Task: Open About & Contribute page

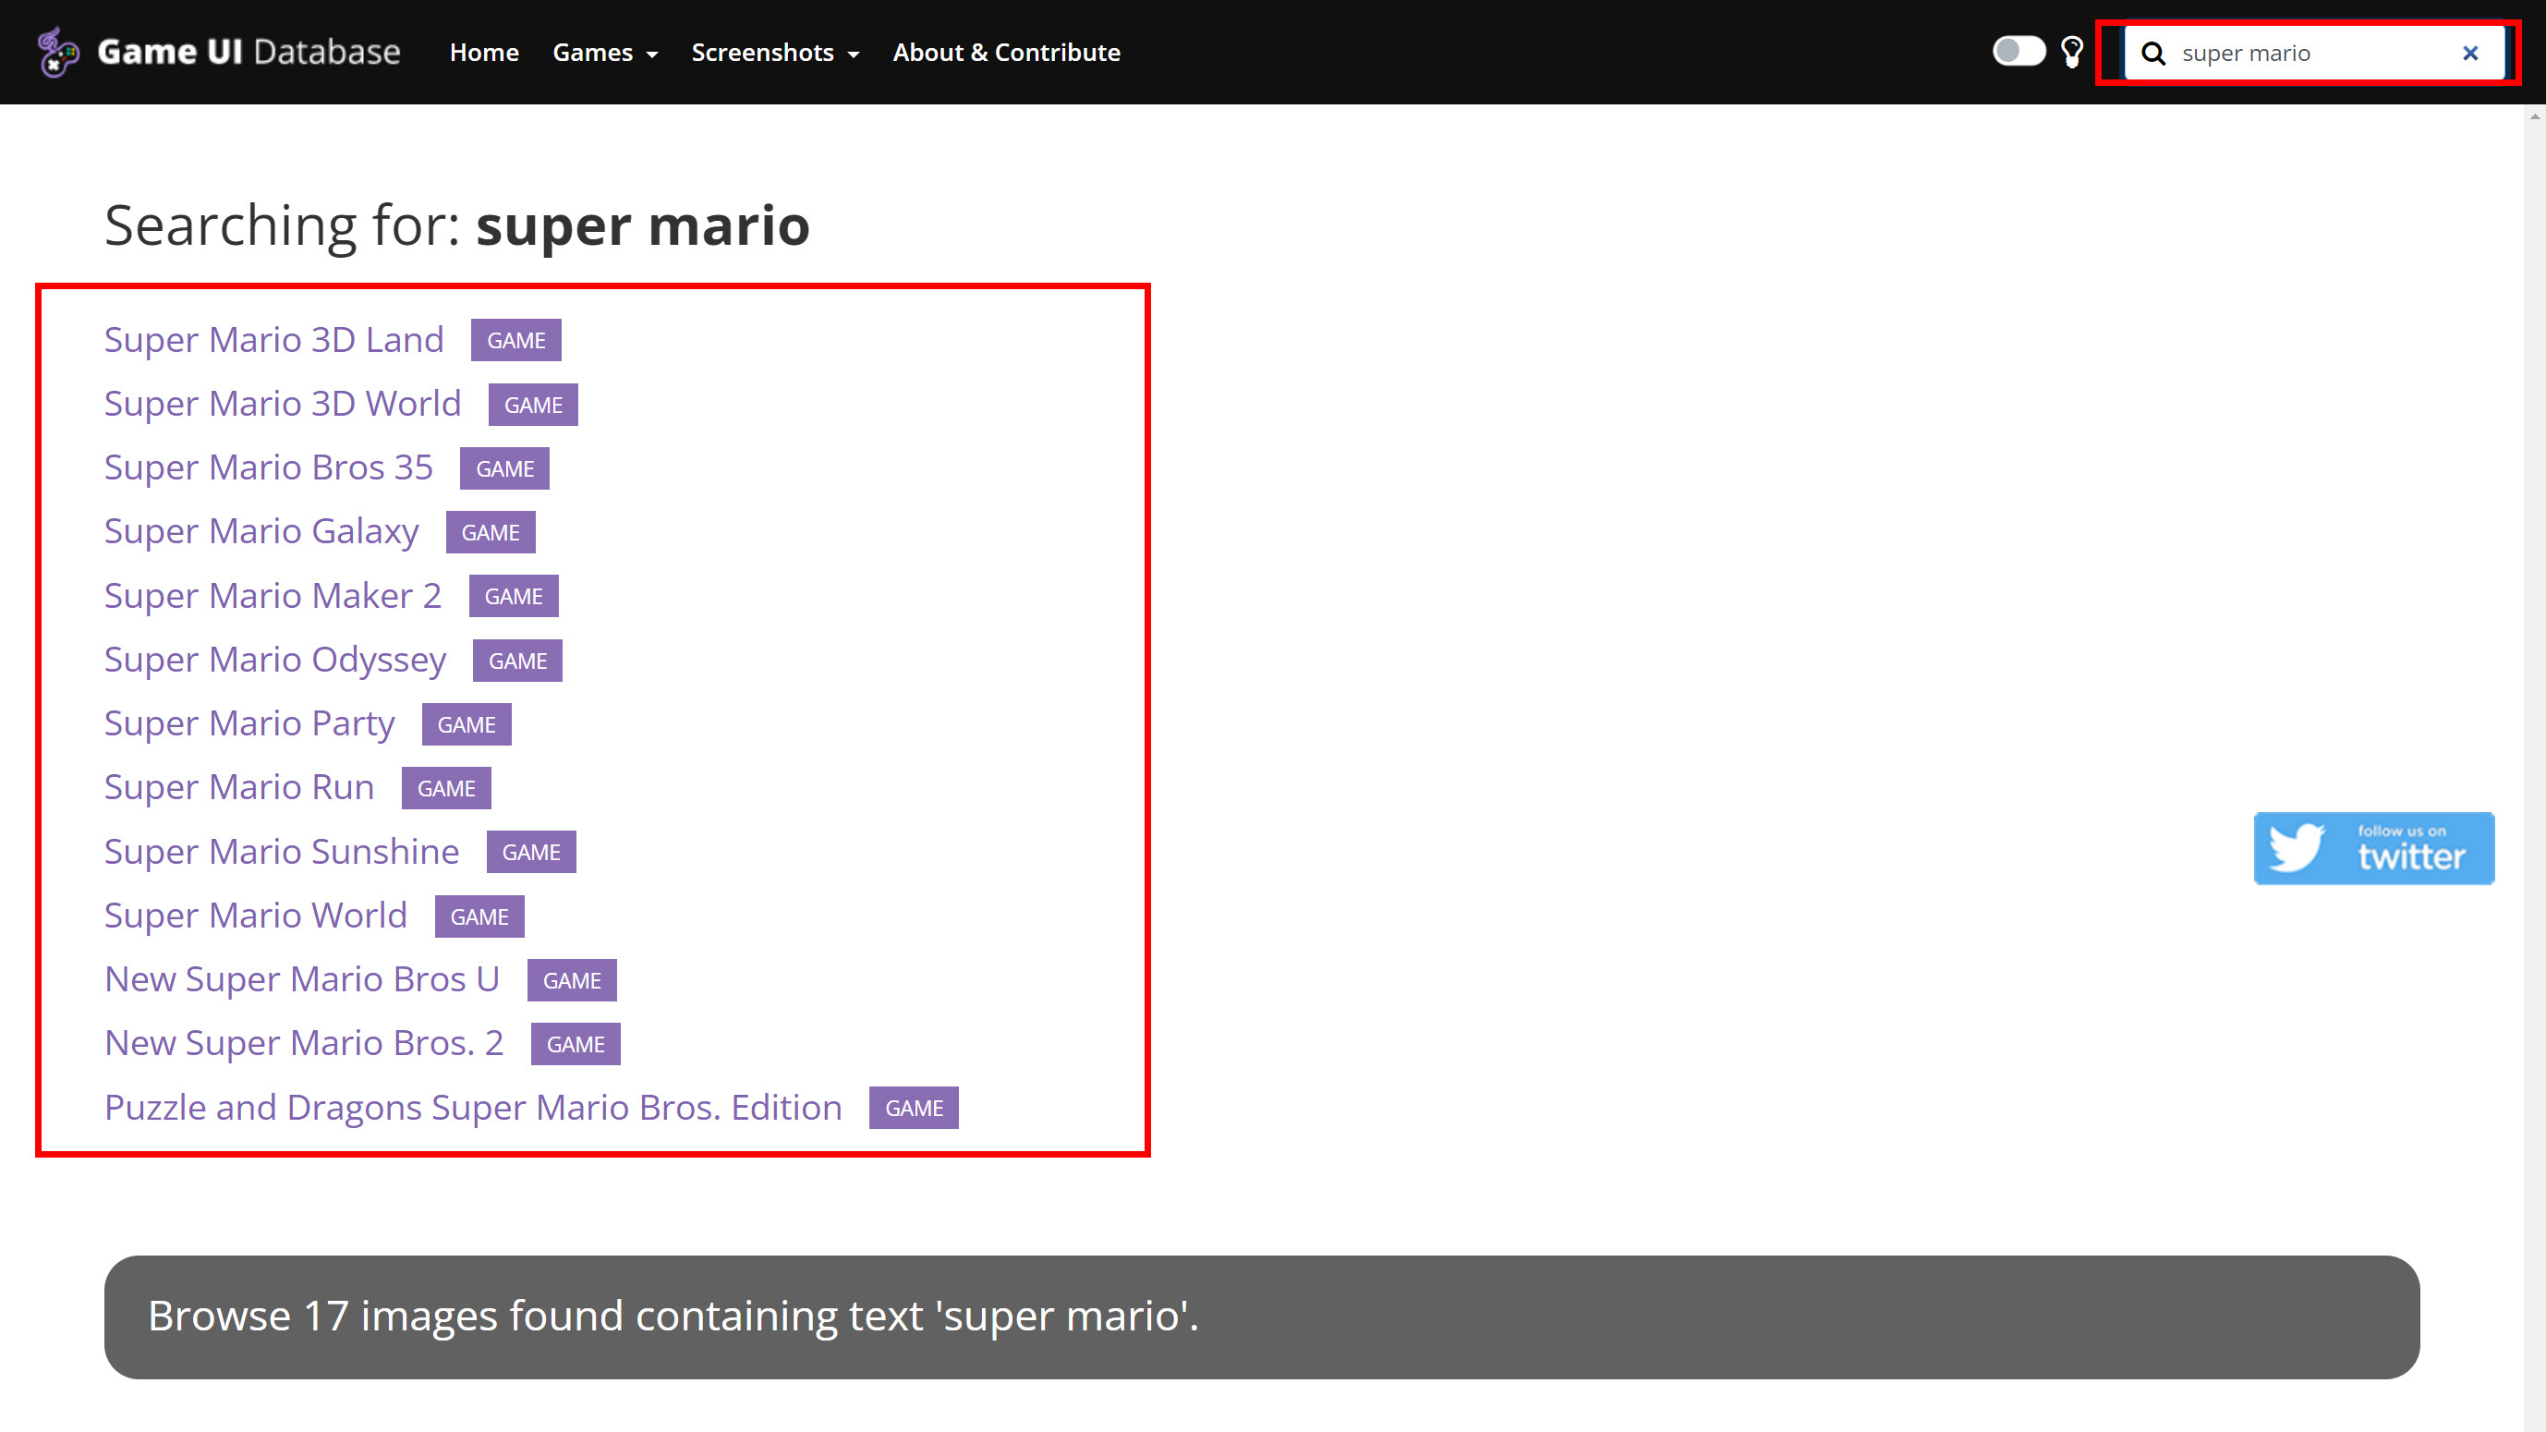Action: (x=1006, y=53)
